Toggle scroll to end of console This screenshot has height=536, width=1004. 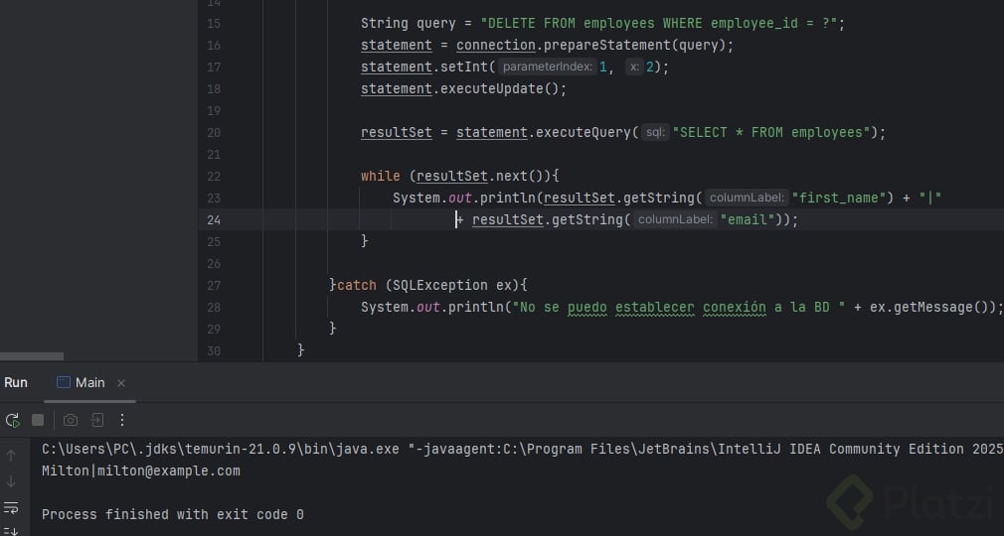(x=12, y=530)
